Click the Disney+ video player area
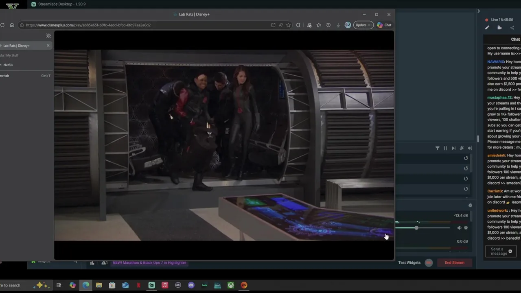This screenshot has width=521, height=293. [x=224, y=145]
